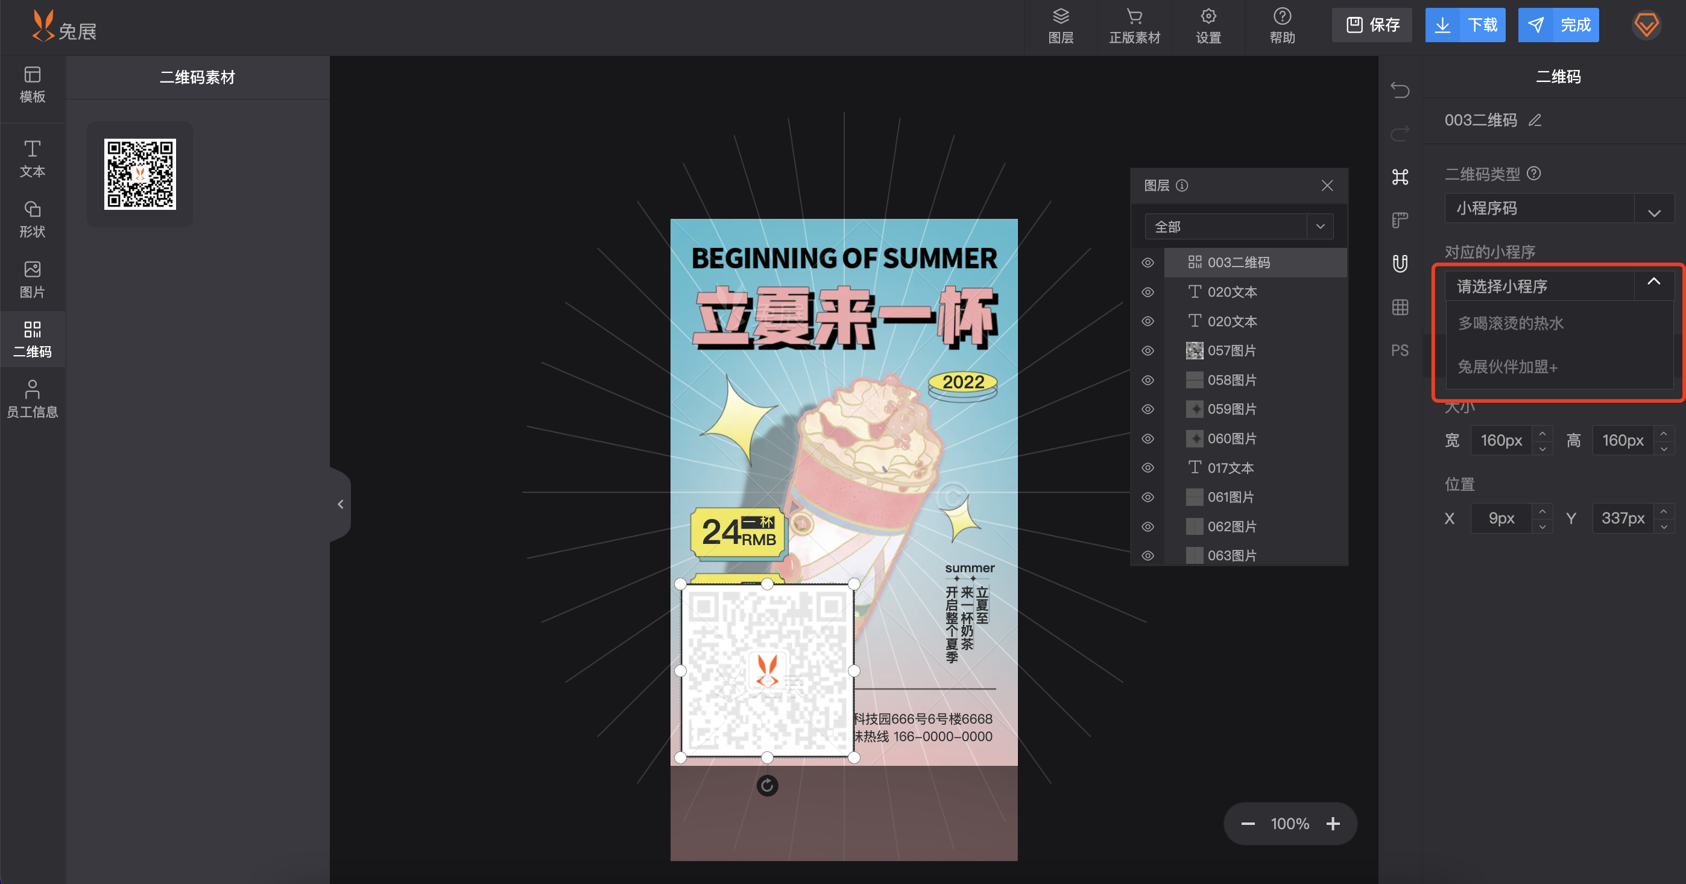Click the 保存 save button
The width and height of the screenshot is (1686, 884).
[x=1372, y=25]
